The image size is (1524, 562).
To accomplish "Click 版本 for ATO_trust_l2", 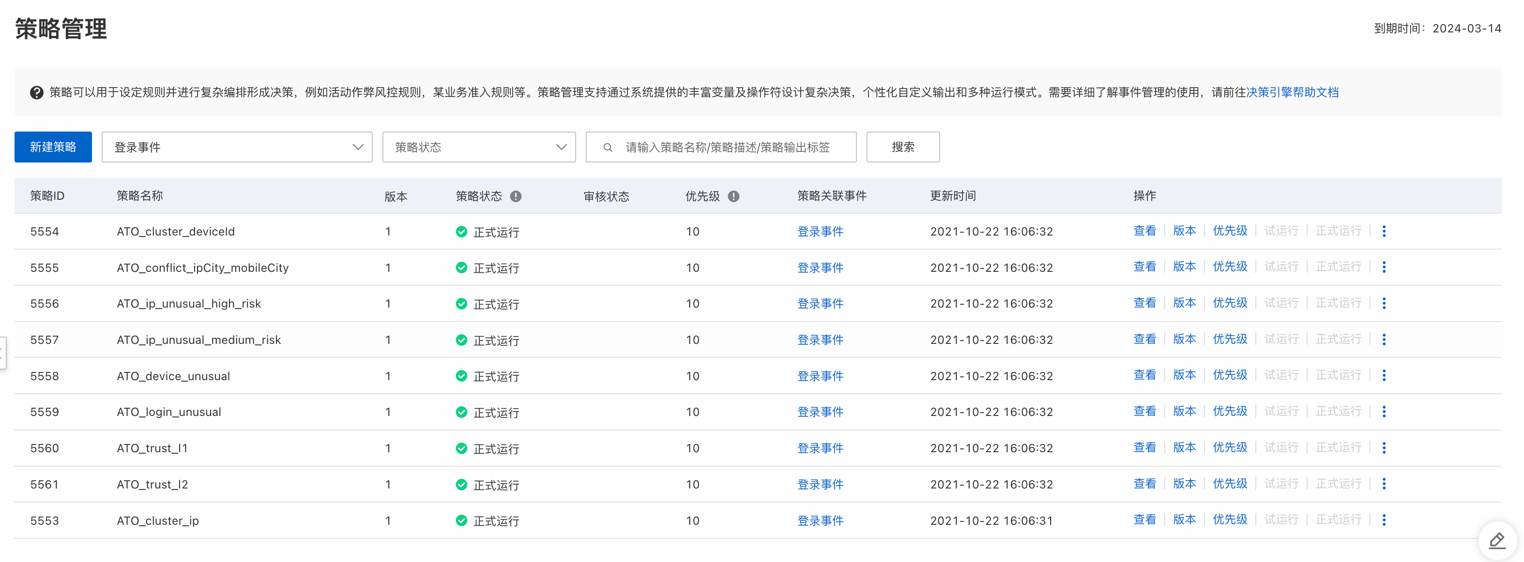I will pyautogui.click(x=1185, y=484).
